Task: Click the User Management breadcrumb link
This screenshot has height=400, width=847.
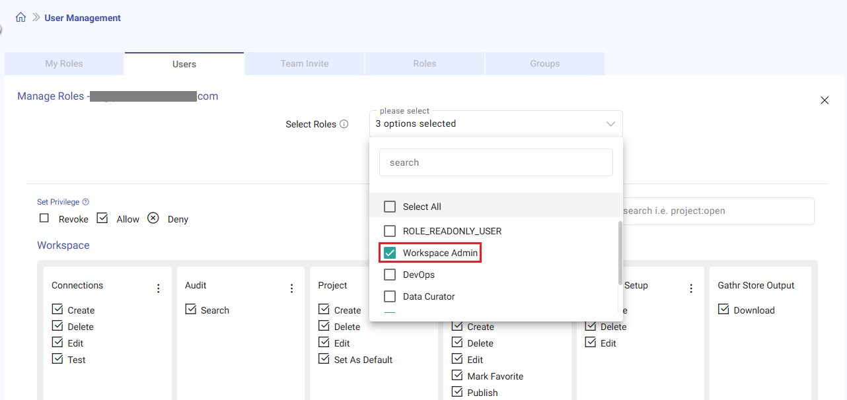Action: 83,18
